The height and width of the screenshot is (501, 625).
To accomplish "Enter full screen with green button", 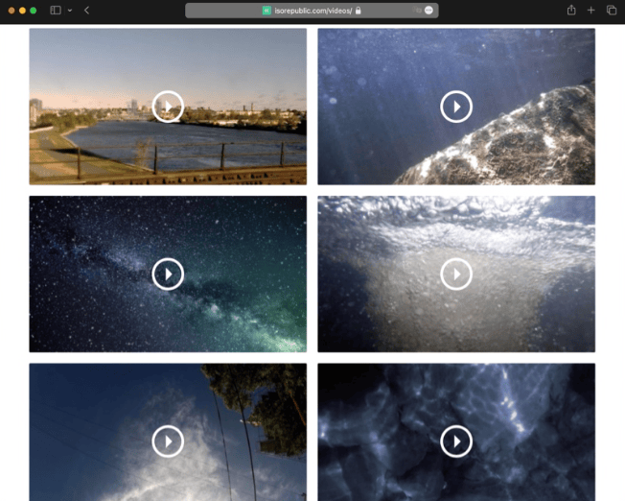I will pyautogui.click(x=34, y=11).
